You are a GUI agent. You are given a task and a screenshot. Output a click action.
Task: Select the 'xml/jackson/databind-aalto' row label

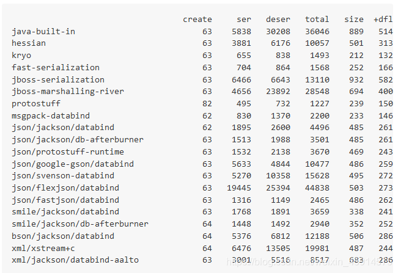click(75, 260)
